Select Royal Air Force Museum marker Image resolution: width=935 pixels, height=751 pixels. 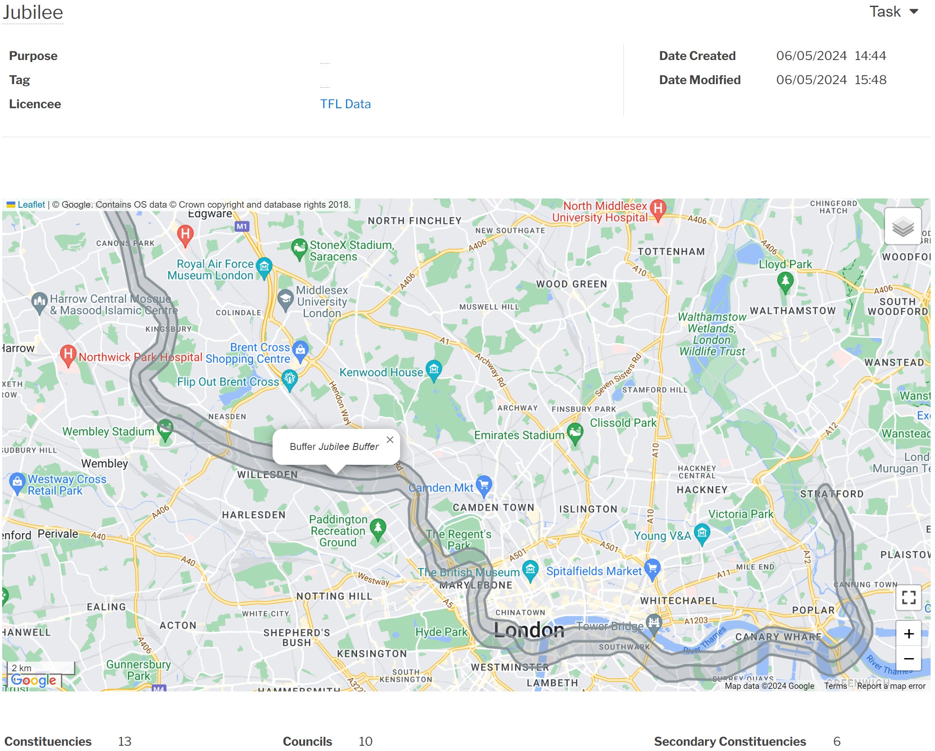tap(264, 268)
